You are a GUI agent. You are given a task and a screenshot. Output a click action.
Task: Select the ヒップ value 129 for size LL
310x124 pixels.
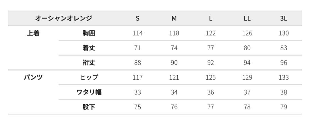247,77
